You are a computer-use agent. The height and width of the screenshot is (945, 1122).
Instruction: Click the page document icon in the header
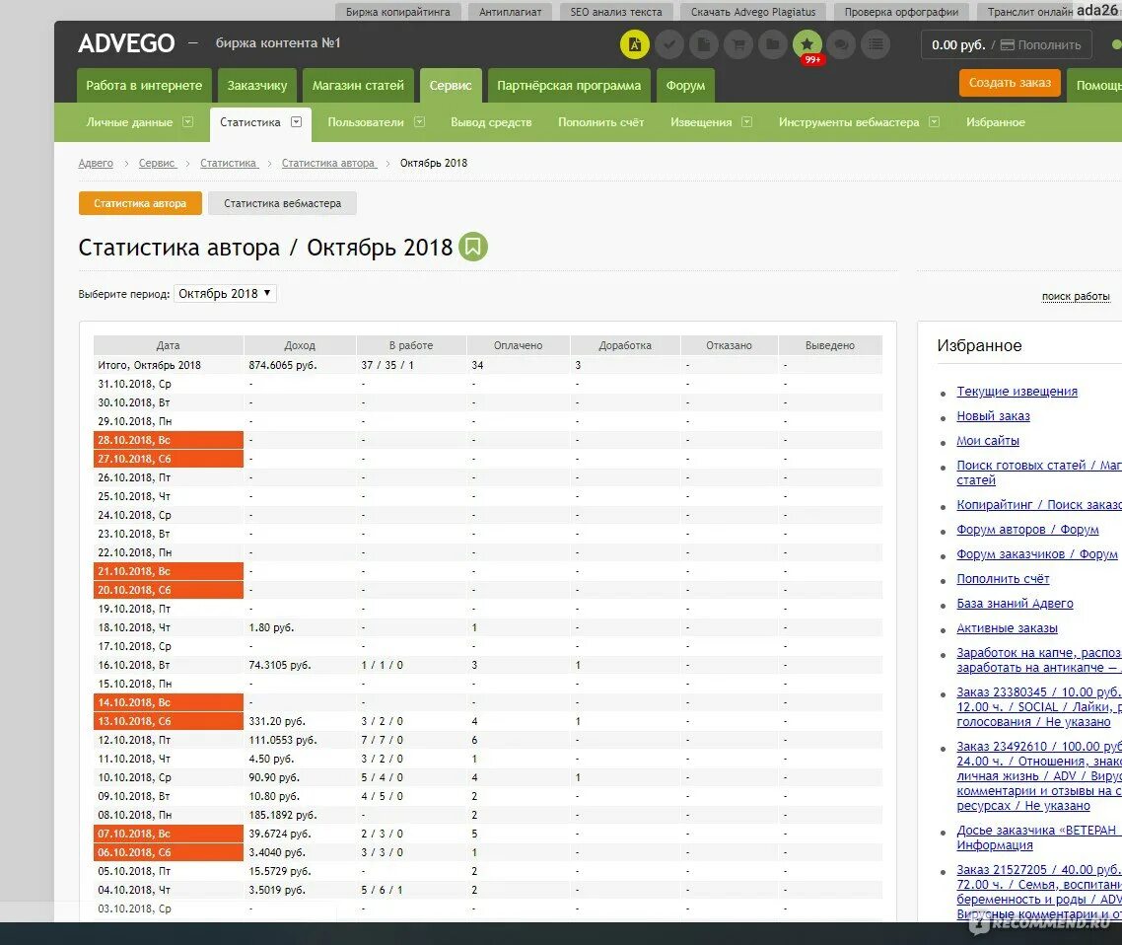point(703,44)
